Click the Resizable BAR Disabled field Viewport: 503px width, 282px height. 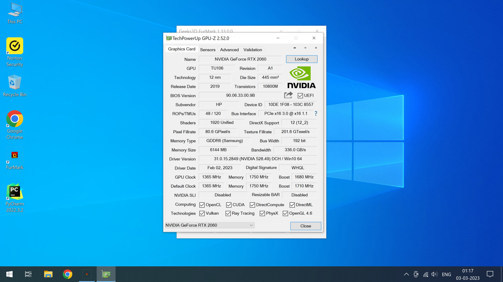pyautogui.click(x=300, y=195)
